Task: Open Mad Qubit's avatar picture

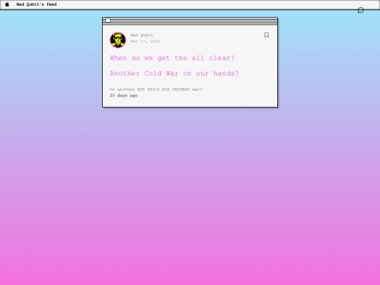Action: click(x=118, y=39)
